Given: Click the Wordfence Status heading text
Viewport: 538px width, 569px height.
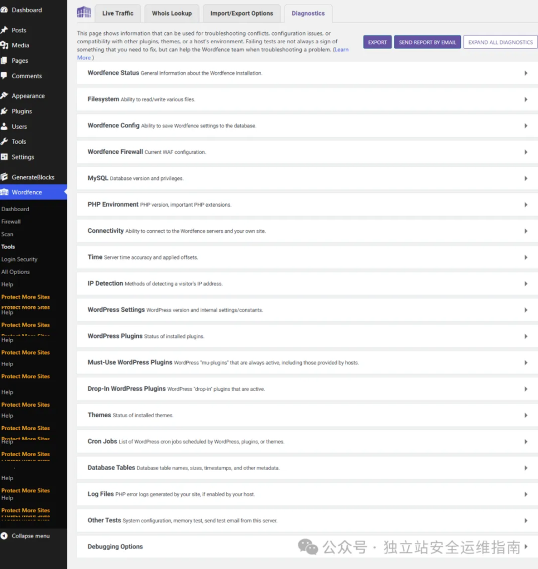Looking at the screenshot, I should (113, 73).
